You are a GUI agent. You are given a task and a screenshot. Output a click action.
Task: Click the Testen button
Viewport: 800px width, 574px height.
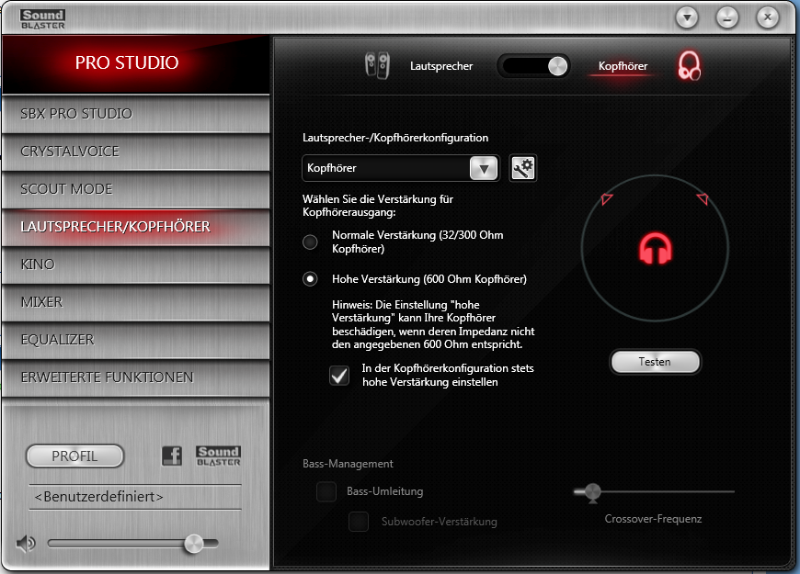[655, 362]
